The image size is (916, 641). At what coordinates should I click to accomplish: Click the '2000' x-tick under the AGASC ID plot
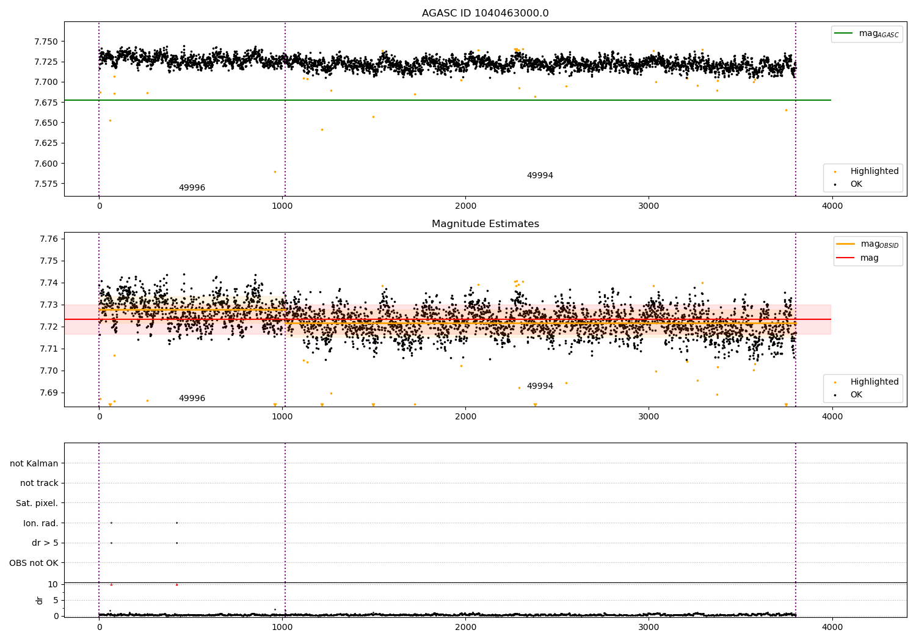pos(465,206)
